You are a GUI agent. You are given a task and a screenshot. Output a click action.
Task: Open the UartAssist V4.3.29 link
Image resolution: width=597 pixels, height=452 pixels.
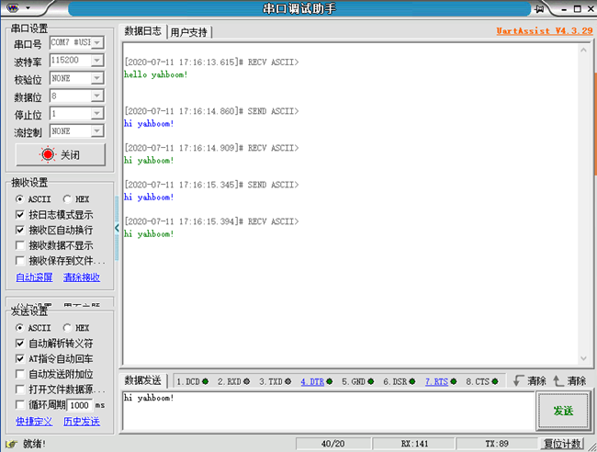(x=545, y=31)
